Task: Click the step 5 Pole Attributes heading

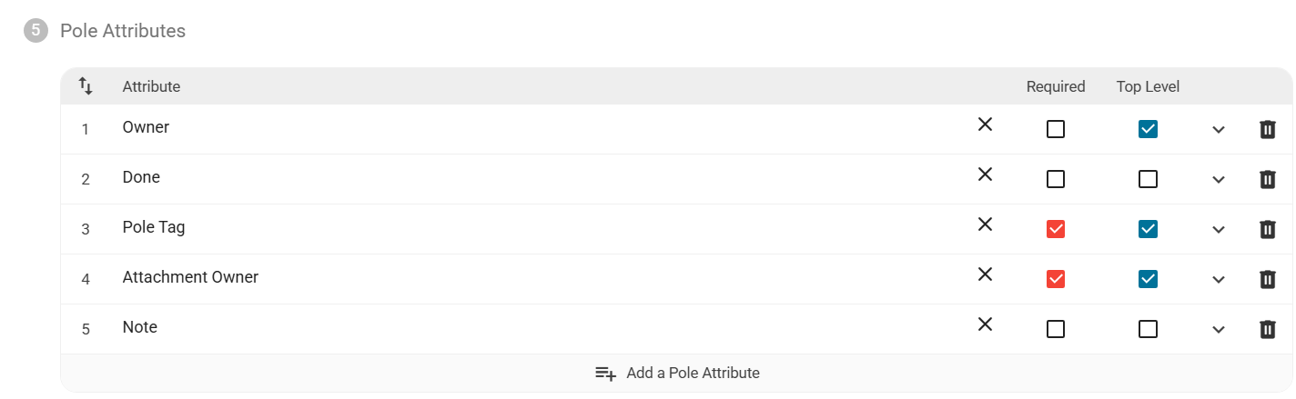Action: [122, 31]
